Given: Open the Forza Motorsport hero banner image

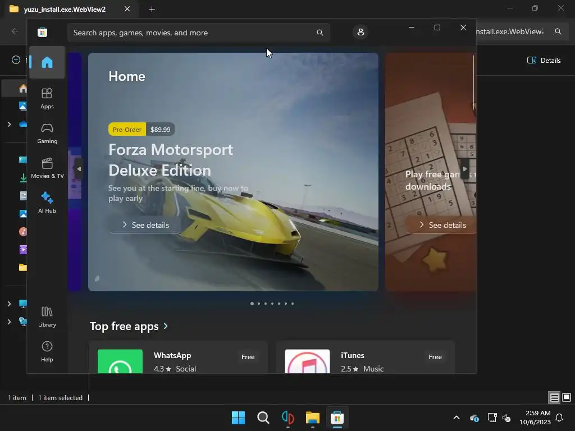Looking at the screenshot, I should point(233,172).
